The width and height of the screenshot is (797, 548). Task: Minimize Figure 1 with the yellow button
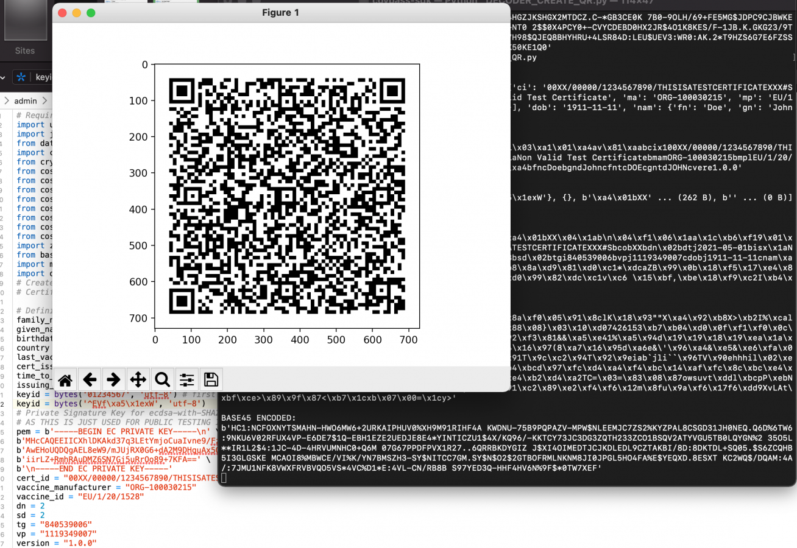76,12
